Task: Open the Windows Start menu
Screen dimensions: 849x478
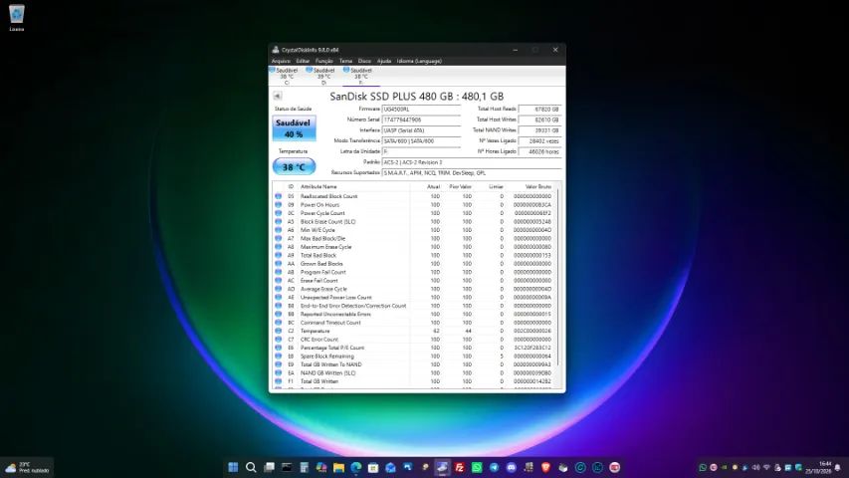Action: pos(233,467)
